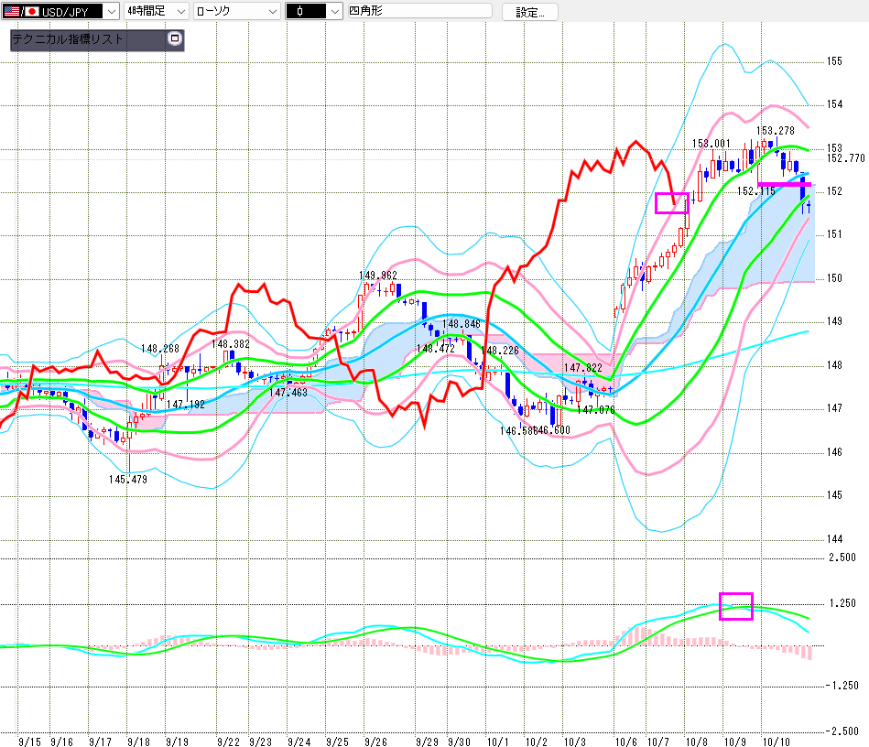Image resolution: width=869 pixels, height=747 pixels.
Task: Click the US flag icon in pair selector
Action: pos(10,11)
